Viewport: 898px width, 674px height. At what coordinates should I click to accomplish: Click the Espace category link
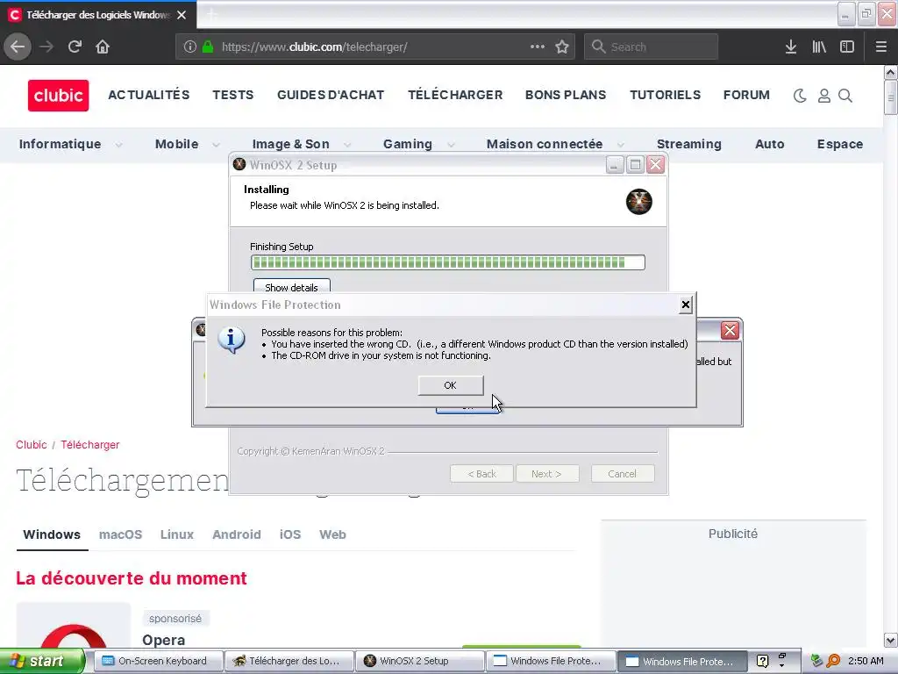click(x=839, y=144)
